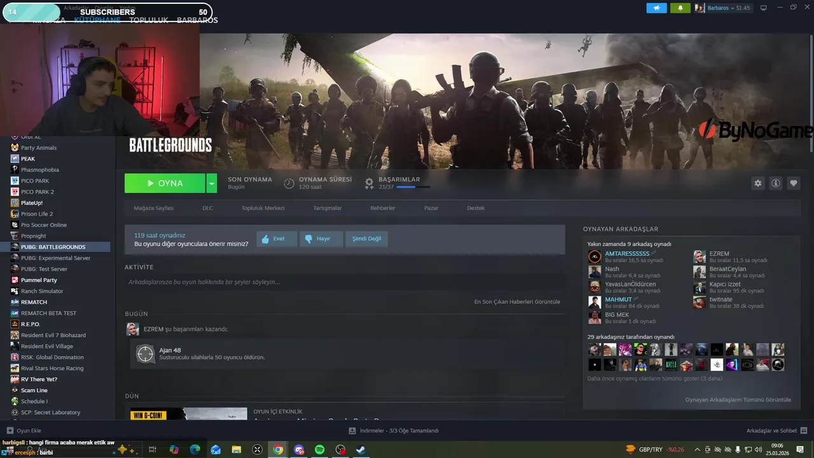814x458 pixels.
Task: Click the activity comment input field
Action: (x=344, y=282)
